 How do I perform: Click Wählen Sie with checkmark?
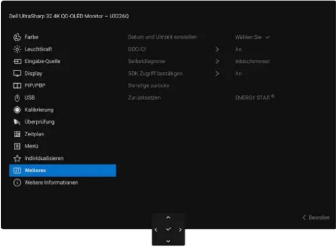click(253, 37)
